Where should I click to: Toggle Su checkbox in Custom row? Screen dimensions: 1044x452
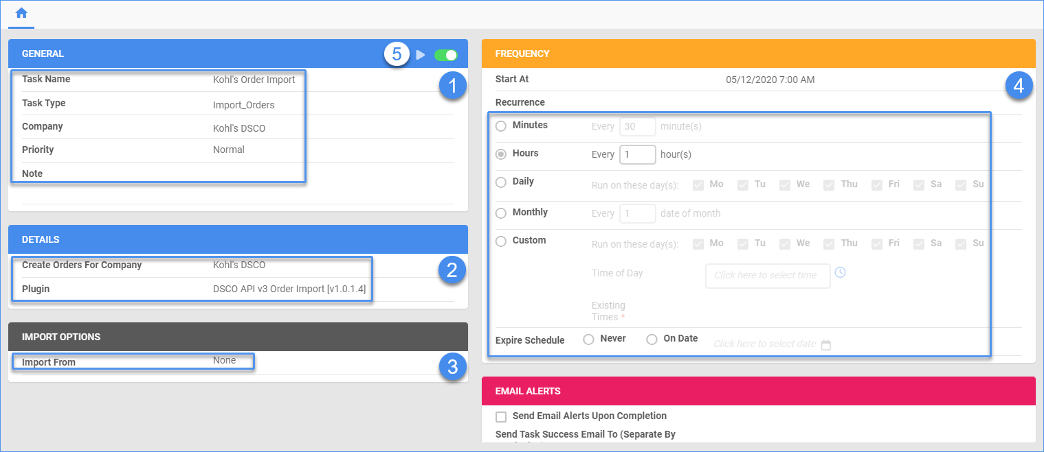(x=961, y=243)
